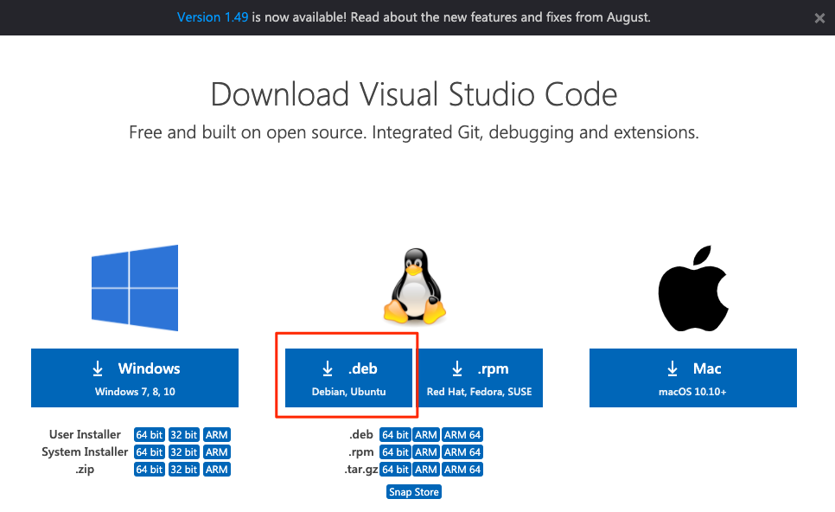835x512 pixels.
Task: Click the '.rpm' label in the Linux options list
Action: click(361, 452)
